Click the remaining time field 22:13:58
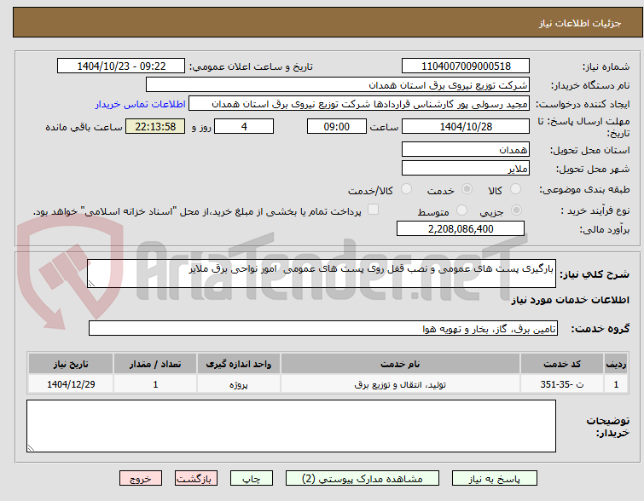The image size is (644, 501). click(x=155, y=126)
